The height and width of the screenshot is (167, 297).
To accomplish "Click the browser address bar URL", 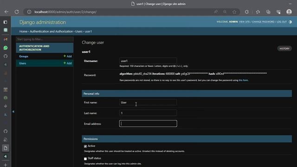I will [65, 12].
